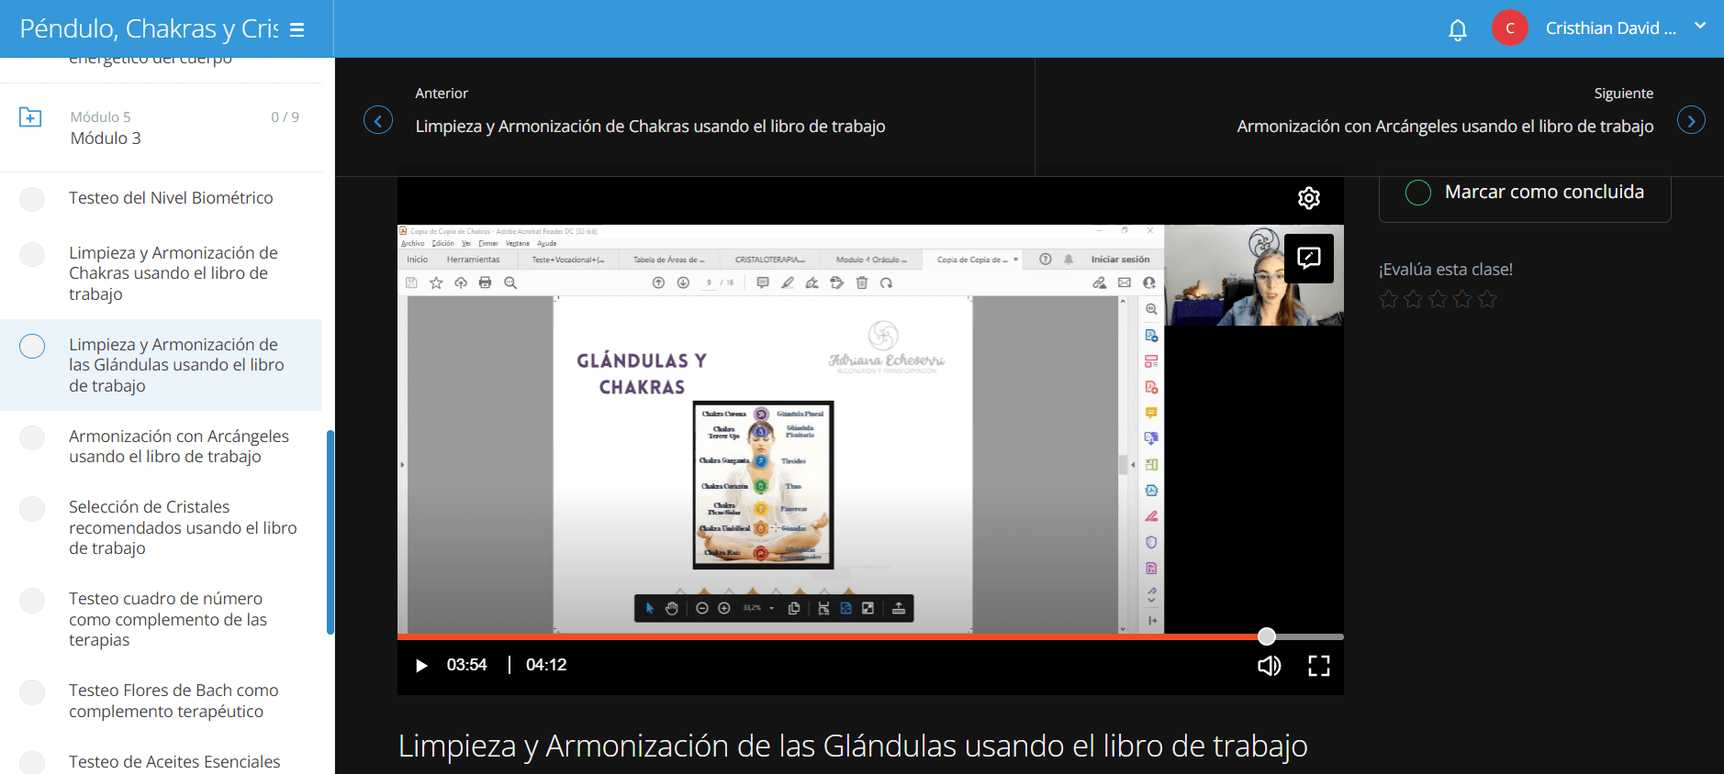This screenshot has height=774, width=1724.
Task: Mute the video volume
Action: 1269,666
